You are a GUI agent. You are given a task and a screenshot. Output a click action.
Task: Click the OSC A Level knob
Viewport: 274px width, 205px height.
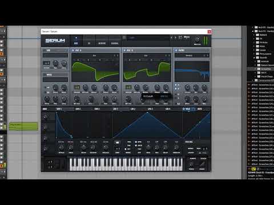[114, 99]
